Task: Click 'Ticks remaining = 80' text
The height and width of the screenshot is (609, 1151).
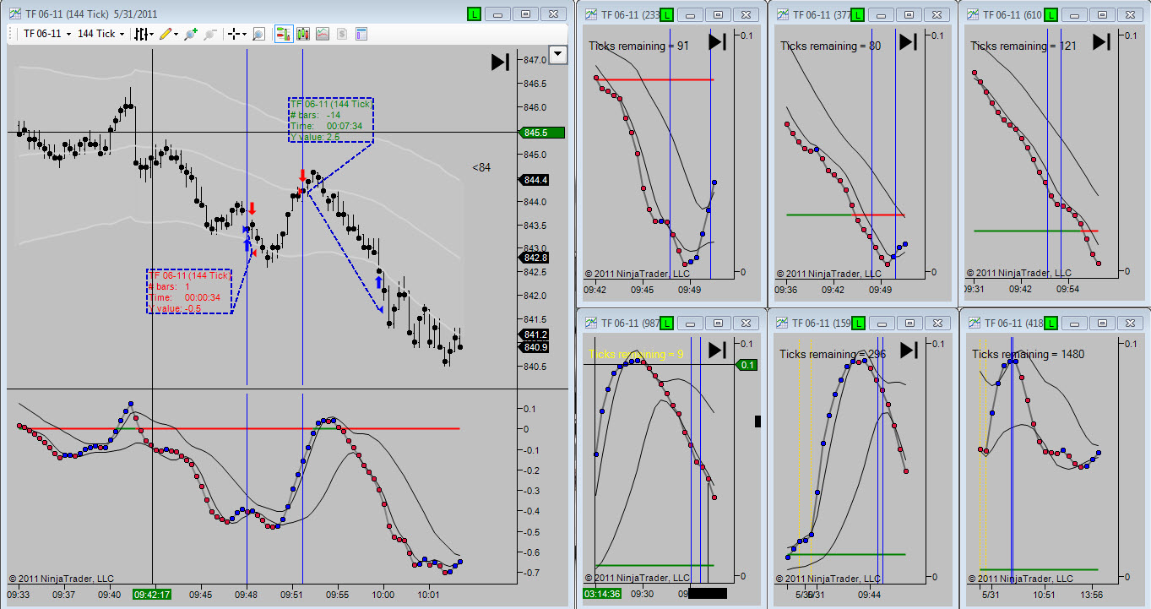Action: [x=830, y=46]
